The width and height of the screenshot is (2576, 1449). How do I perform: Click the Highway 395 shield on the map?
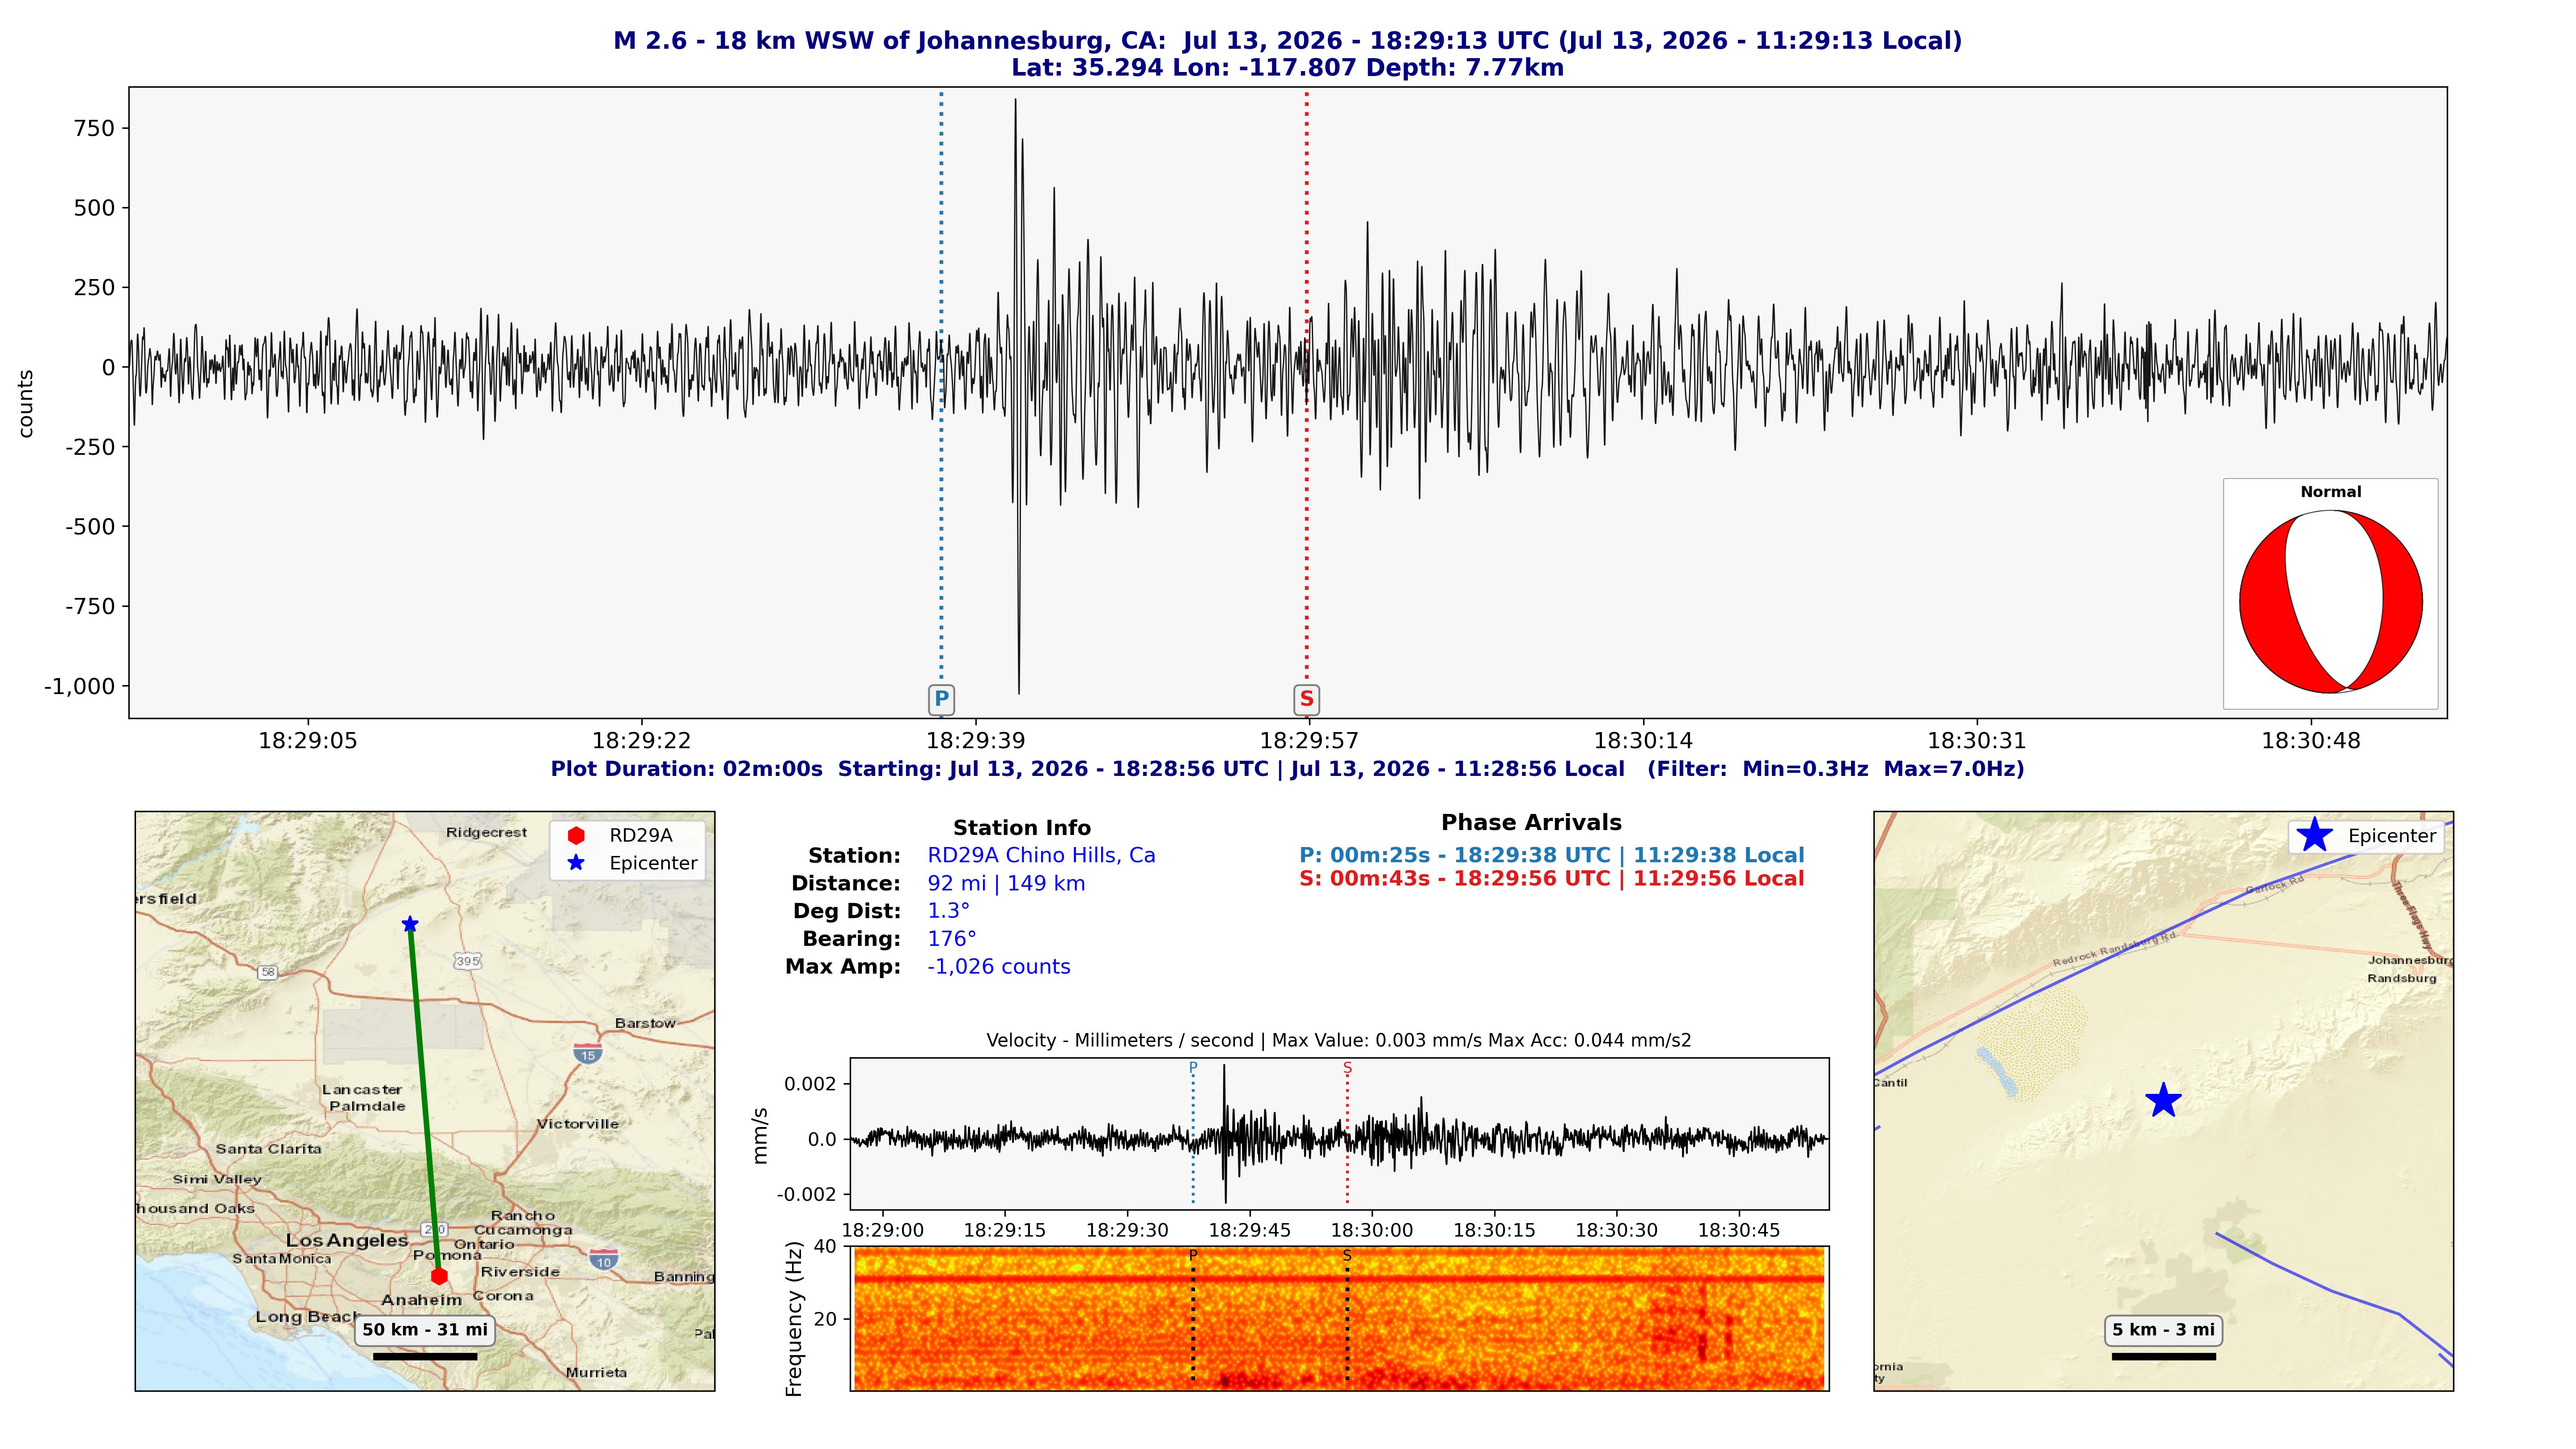pyautogui.click(x=468, y=961)
